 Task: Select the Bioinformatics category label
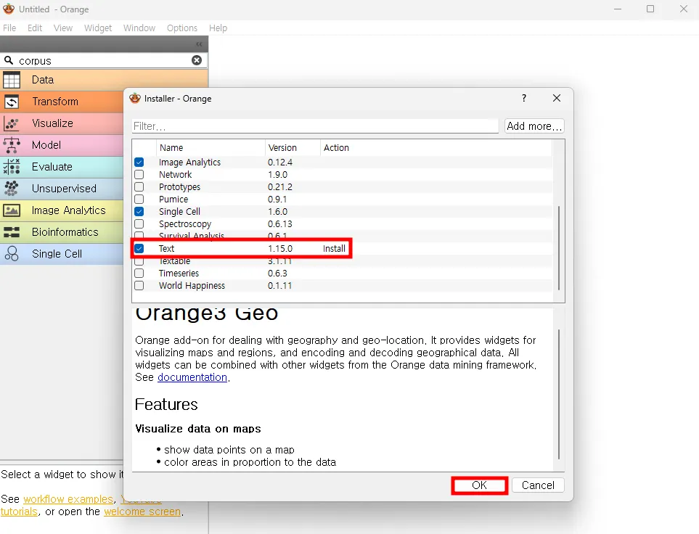65,232
